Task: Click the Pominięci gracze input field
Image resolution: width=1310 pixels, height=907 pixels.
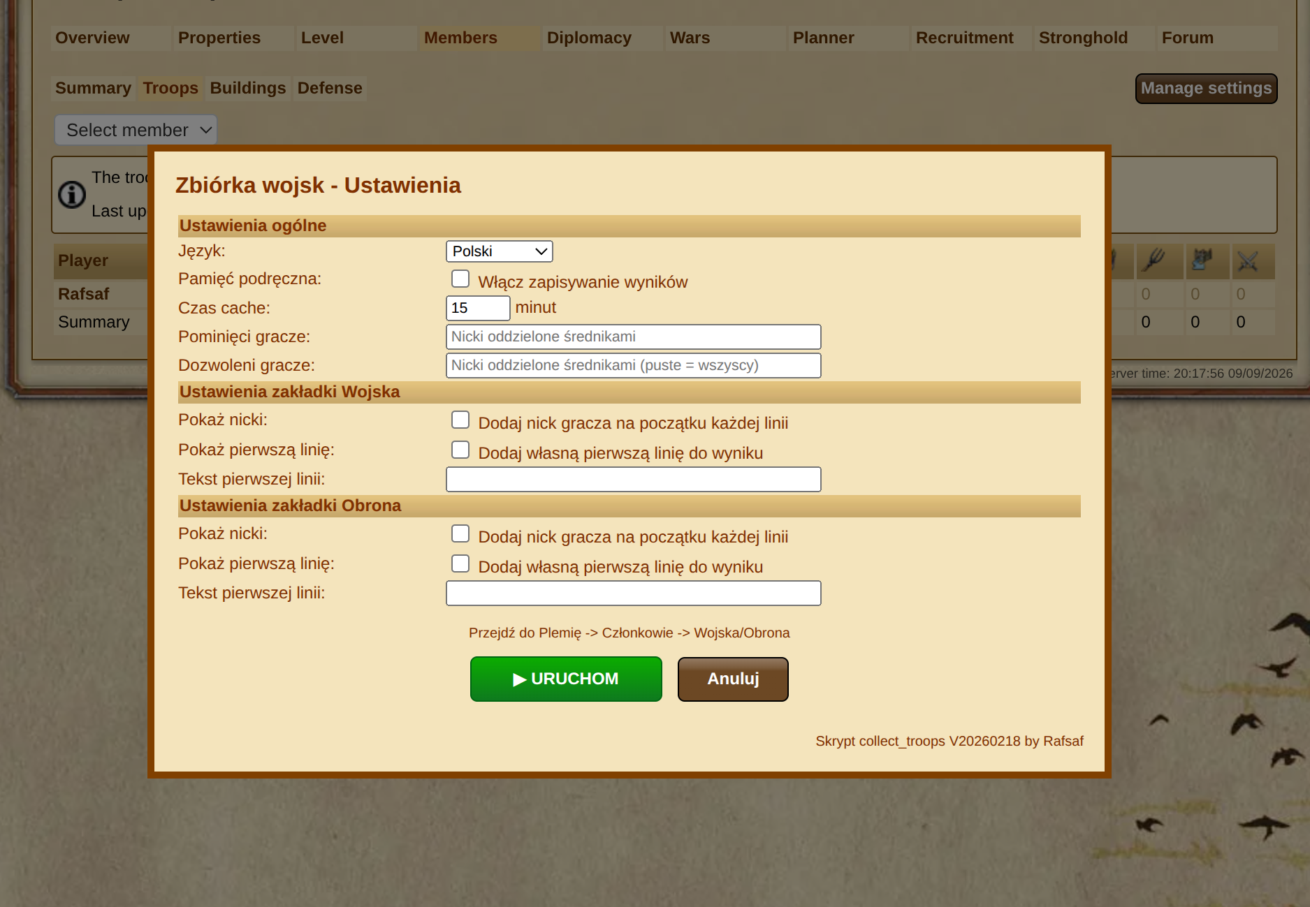Action: 634,337
